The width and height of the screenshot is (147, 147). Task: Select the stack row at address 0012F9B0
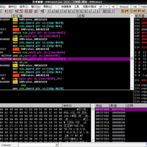point(121,109)
